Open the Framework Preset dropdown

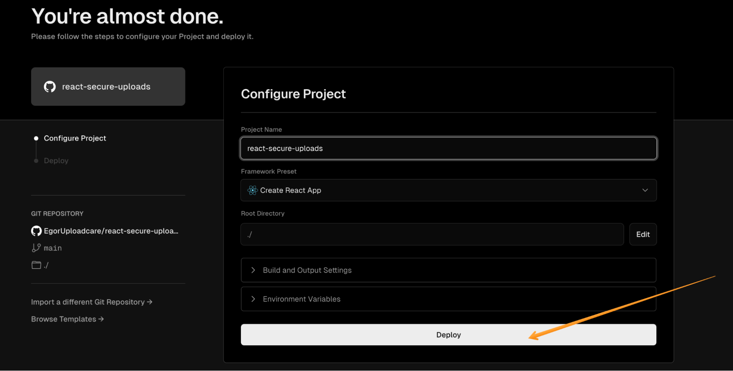click(645, 190)
